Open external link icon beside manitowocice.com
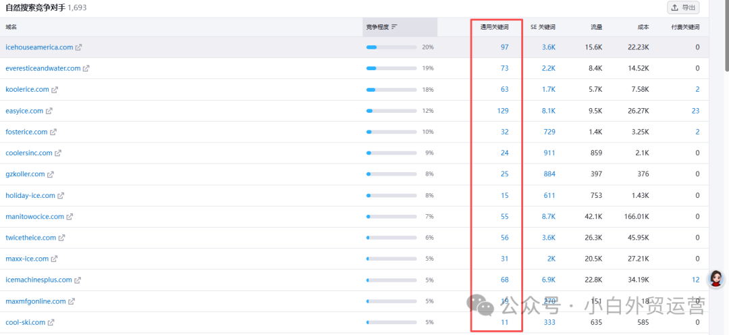 pos(70,216)
